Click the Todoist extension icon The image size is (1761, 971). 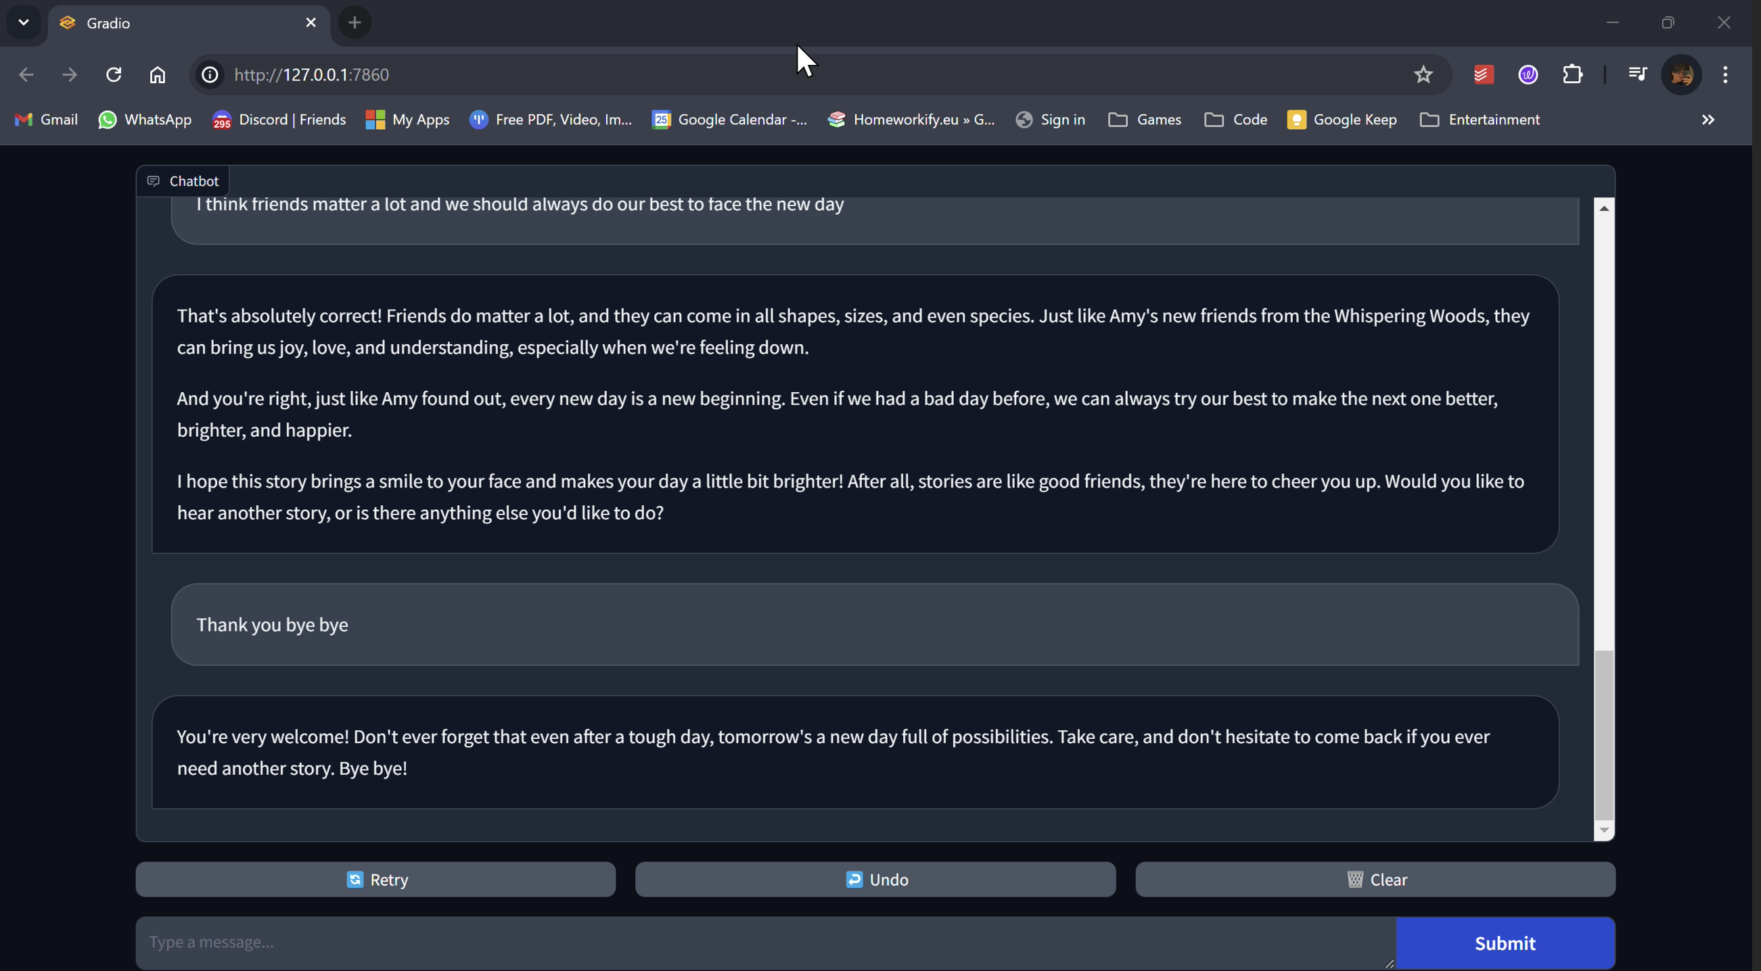click(1483, 74)
